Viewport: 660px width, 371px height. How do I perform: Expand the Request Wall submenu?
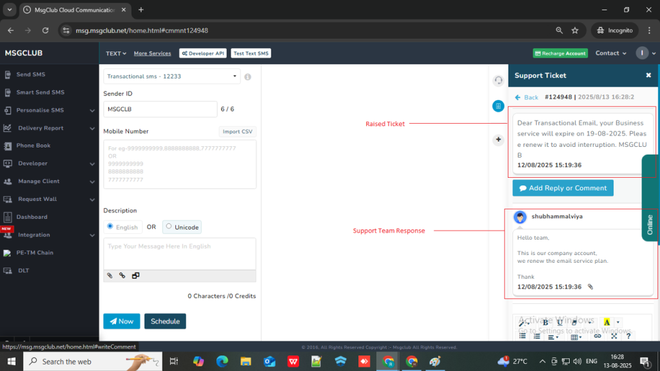(49, 199)
